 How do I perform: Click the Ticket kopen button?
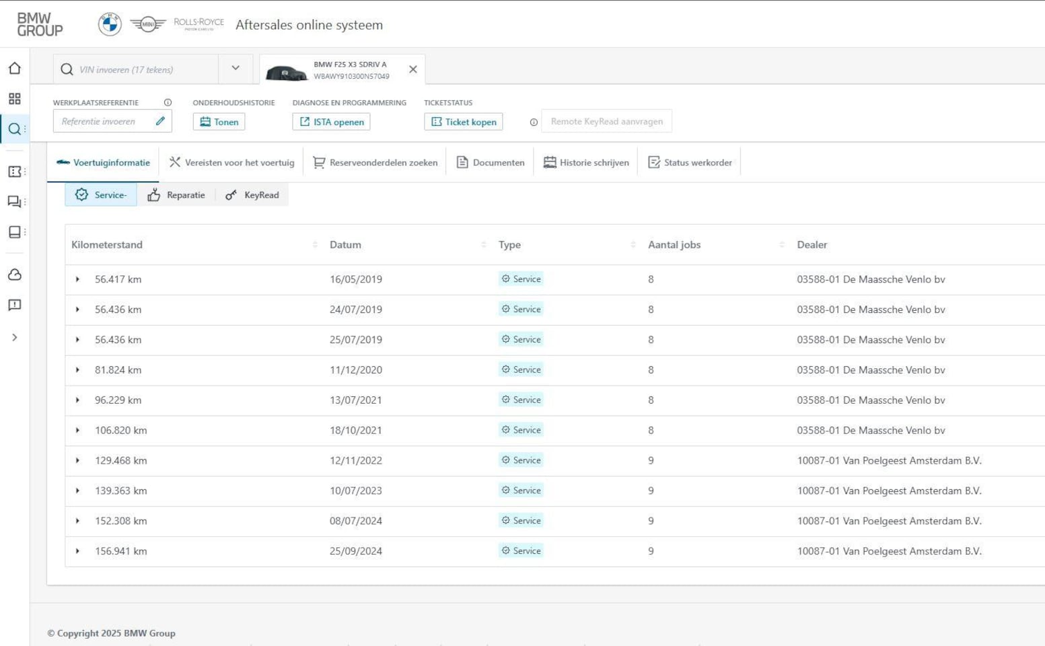(464, 122)
